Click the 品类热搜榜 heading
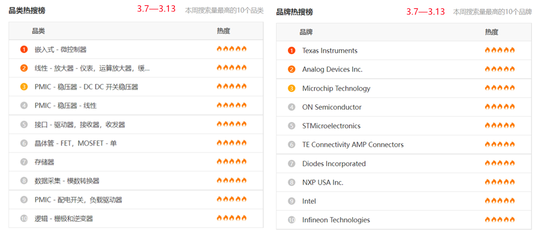Image resolution: width=541 pixels, height=238 pixels. coord(27,11)
